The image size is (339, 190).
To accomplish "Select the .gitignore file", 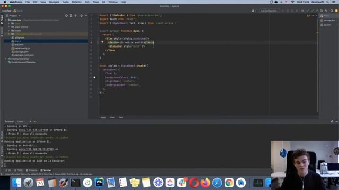I will pos(18,37).
